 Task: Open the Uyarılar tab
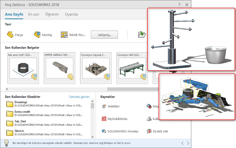[71, 14]
